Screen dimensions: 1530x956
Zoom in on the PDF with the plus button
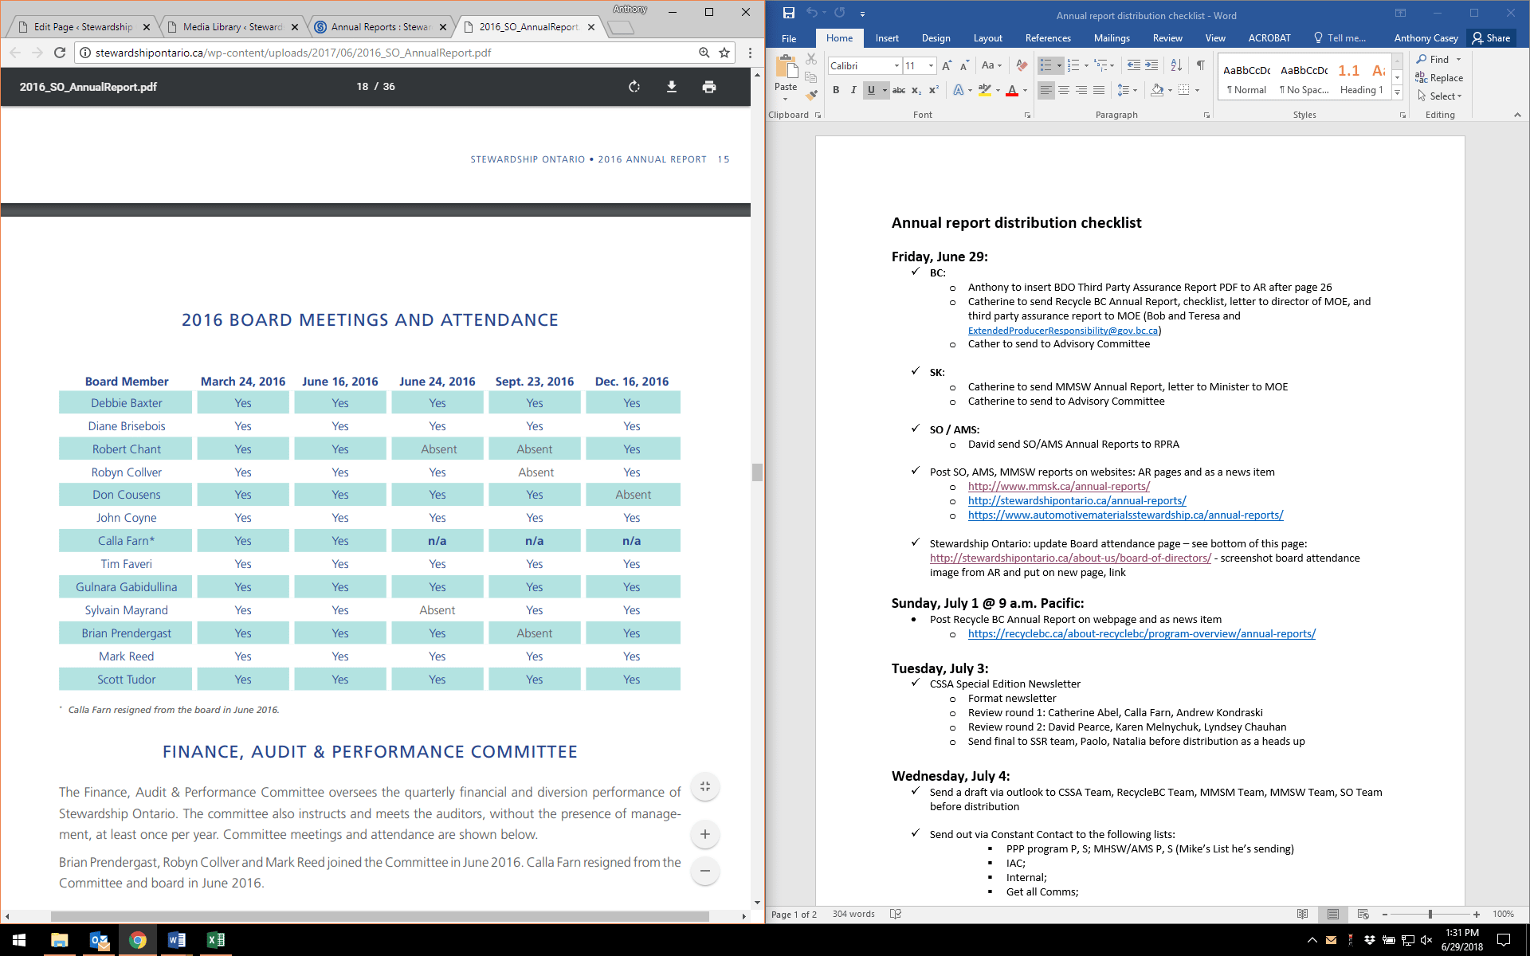pyautogui.click(x=705, y=834)
